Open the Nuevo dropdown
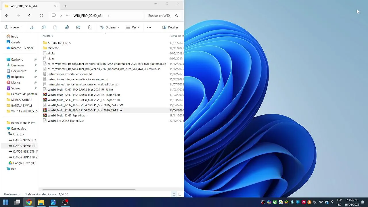This screenshot has width=368, height=207. (x=13, y=27)
